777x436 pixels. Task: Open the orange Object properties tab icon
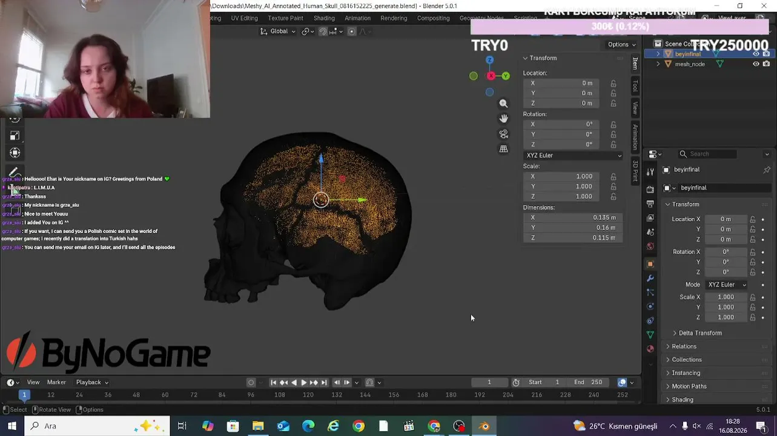point(650,264)
